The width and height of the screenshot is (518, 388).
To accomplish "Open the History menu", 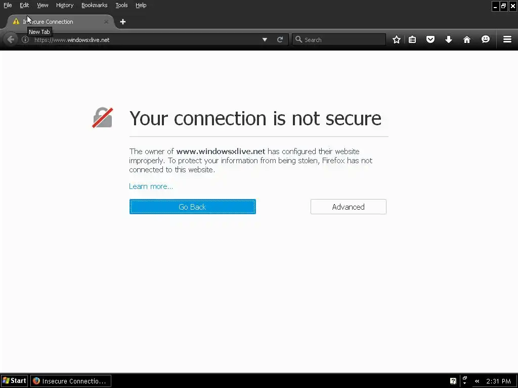I will 65,5.
